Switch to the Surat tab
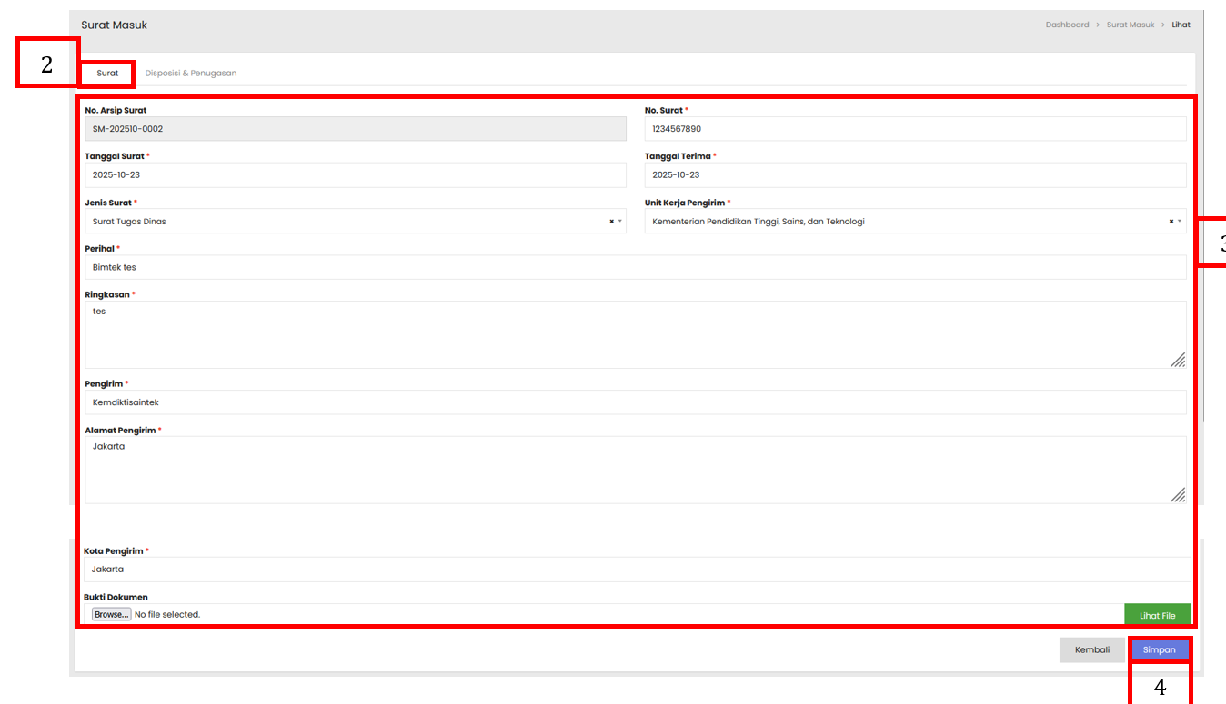1226x704 pixels. tap(107, 74)
